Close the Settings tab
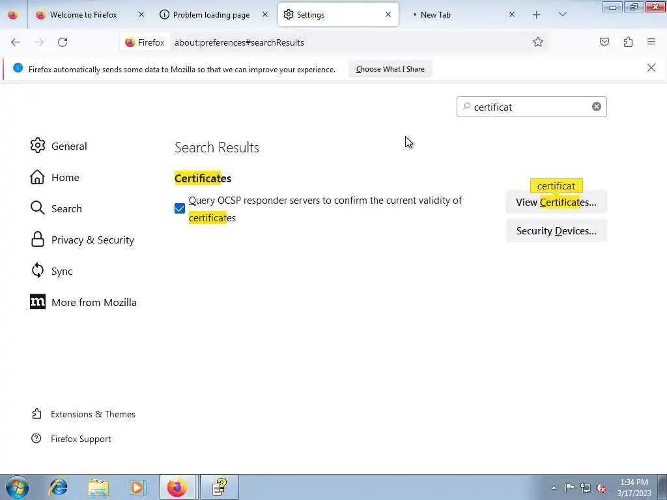Image resolution: width=667 pixels, height=500 pixels. coord(388,14)
